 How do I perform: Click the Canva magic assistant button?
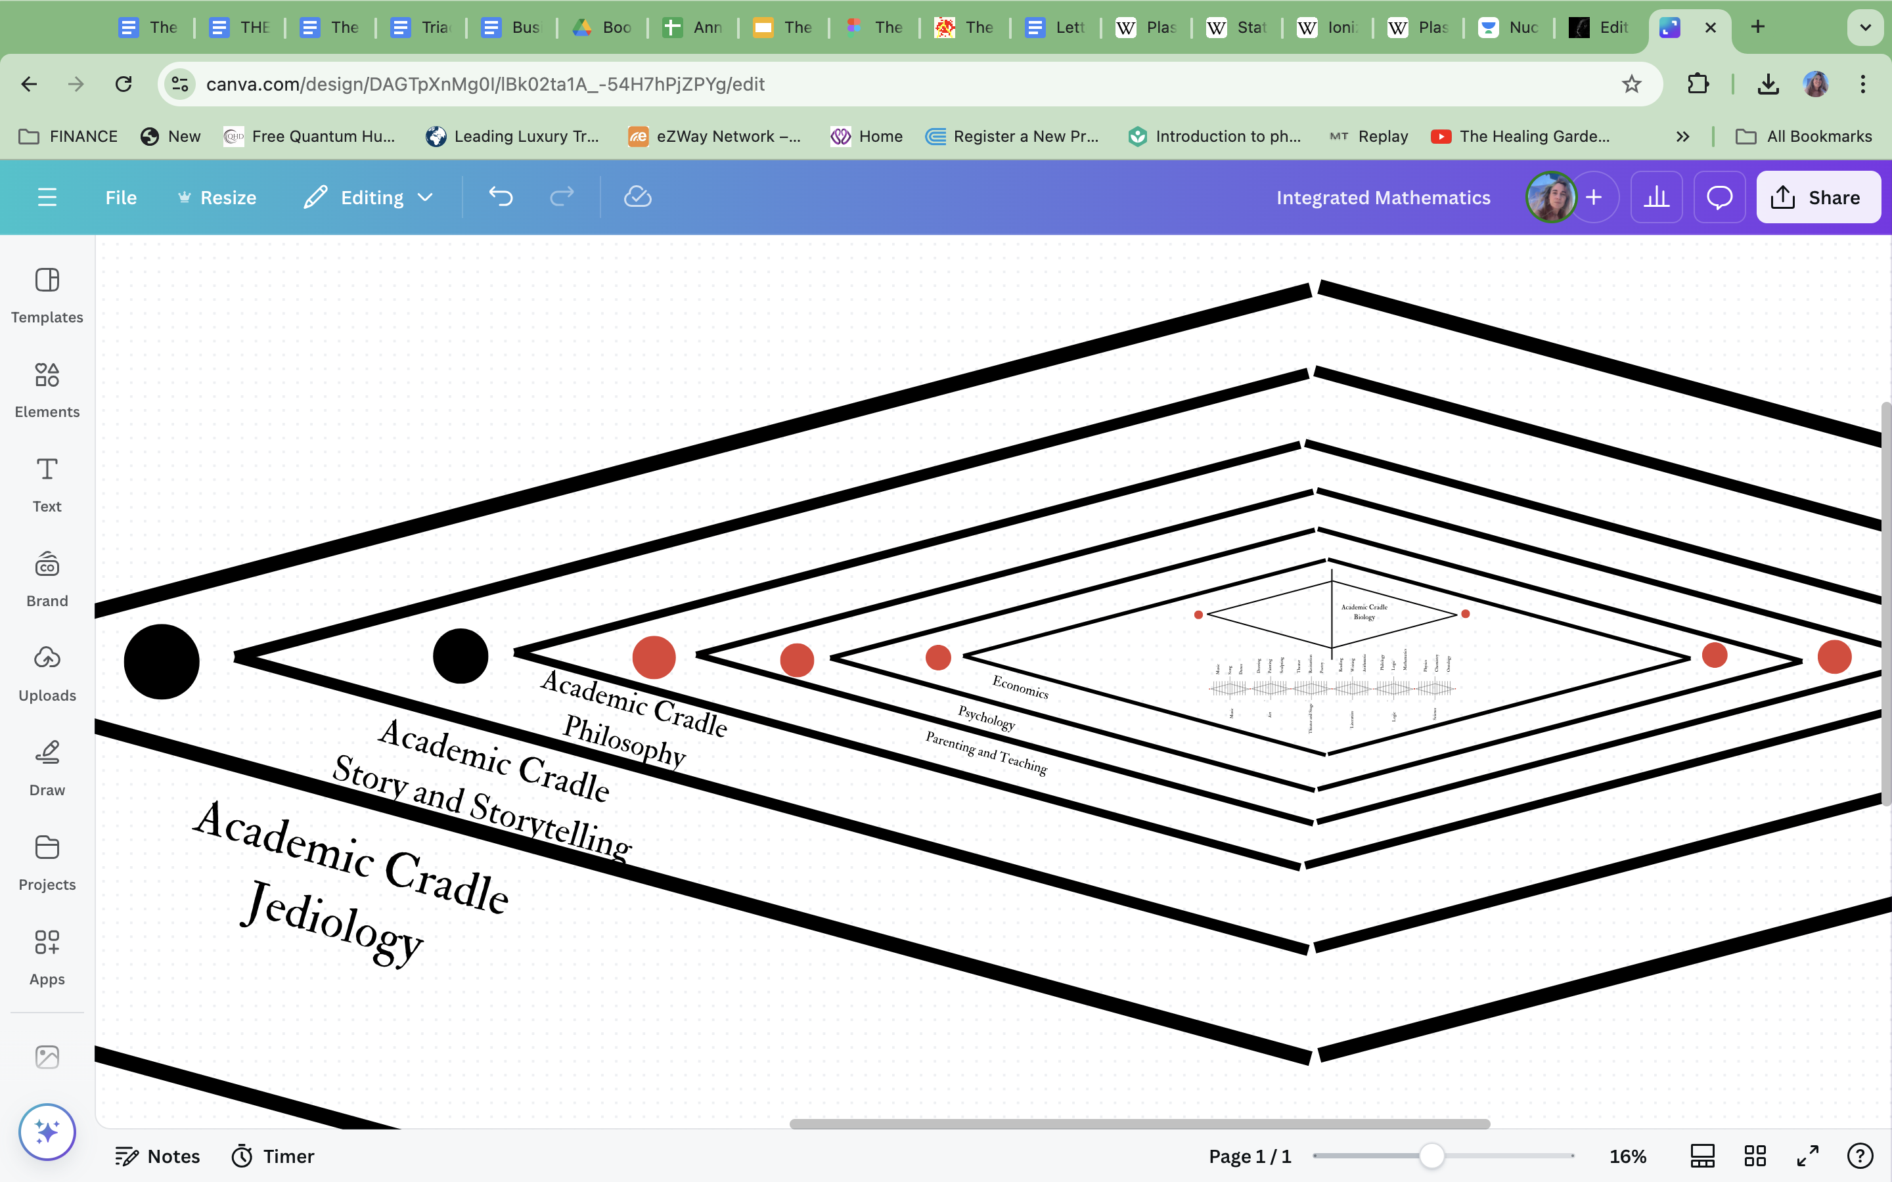47,1131
